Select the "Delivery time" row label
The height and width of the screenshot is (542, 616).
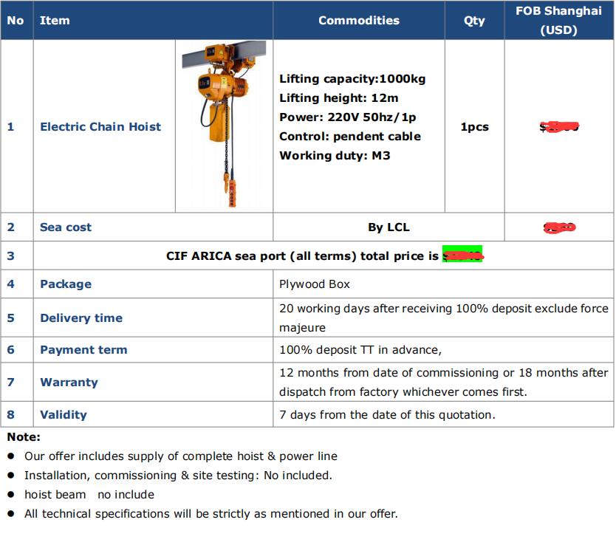pos(81,318)
